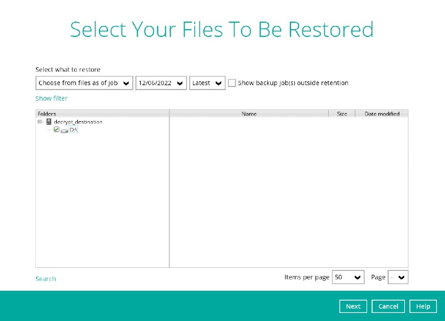This screenshot has height=321, width=445.
Task: Sort by the Date modified column header
Action: [x=382, y=114]
